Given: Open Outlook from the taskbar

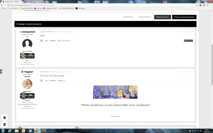Looking at the screenshot, I should [x=24, y=131].
